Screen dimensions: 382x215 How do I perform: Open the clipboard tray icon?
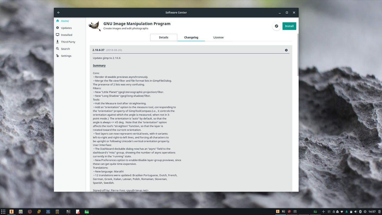coord(351,212)
